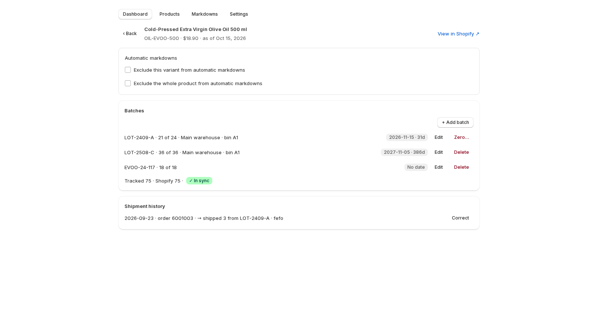Switch to the Products tab
598x336 pixels.
point(170,14)
